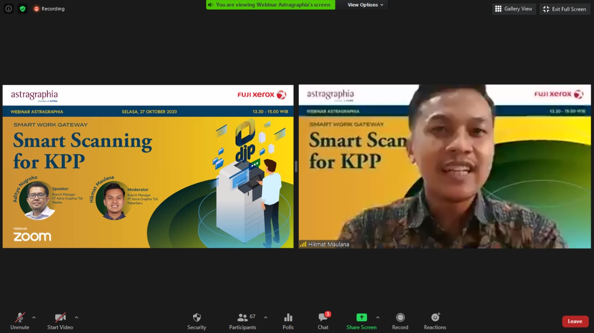Click speaker Adityo Nugroho's photo on slide

point(38,201)
